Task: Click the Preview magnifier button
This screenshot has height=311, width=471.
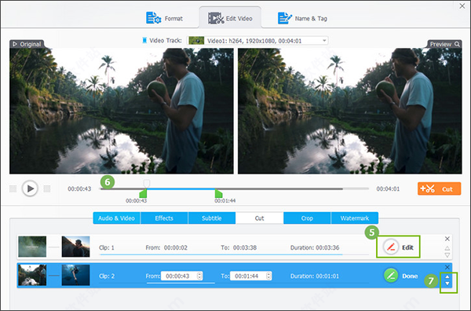Action: (x=444, y=44)
